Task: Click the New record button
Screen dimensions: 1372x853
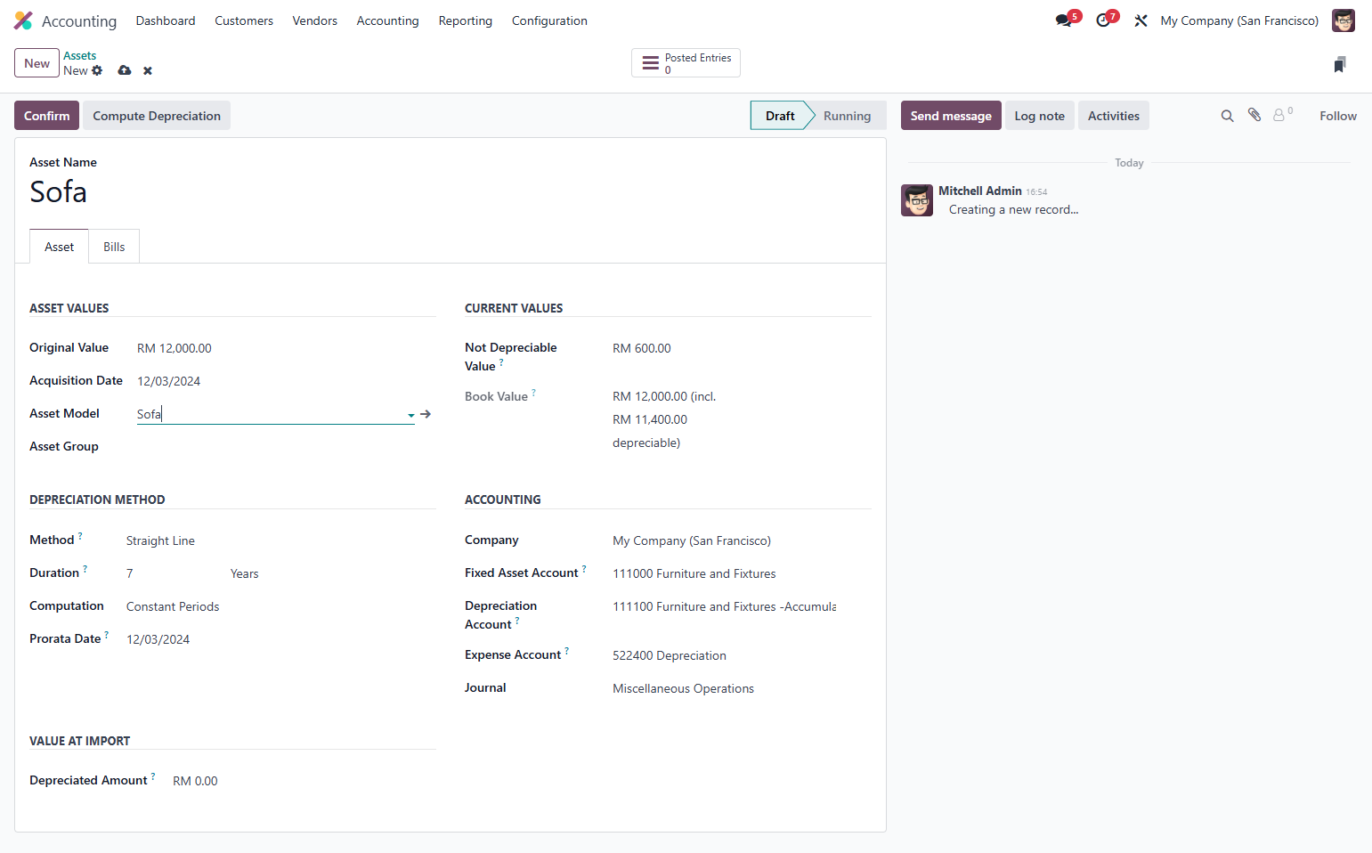Action: click(37, 63)
